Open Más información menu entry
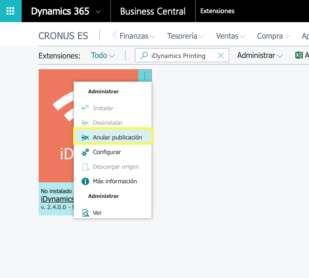309x278 pixels. 113,181
